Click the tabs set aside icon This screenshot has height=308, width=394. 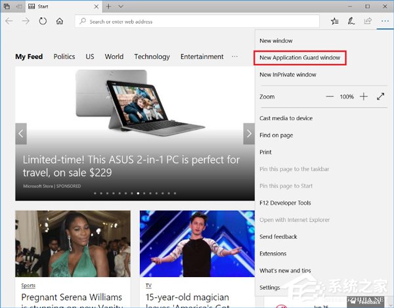7,7
